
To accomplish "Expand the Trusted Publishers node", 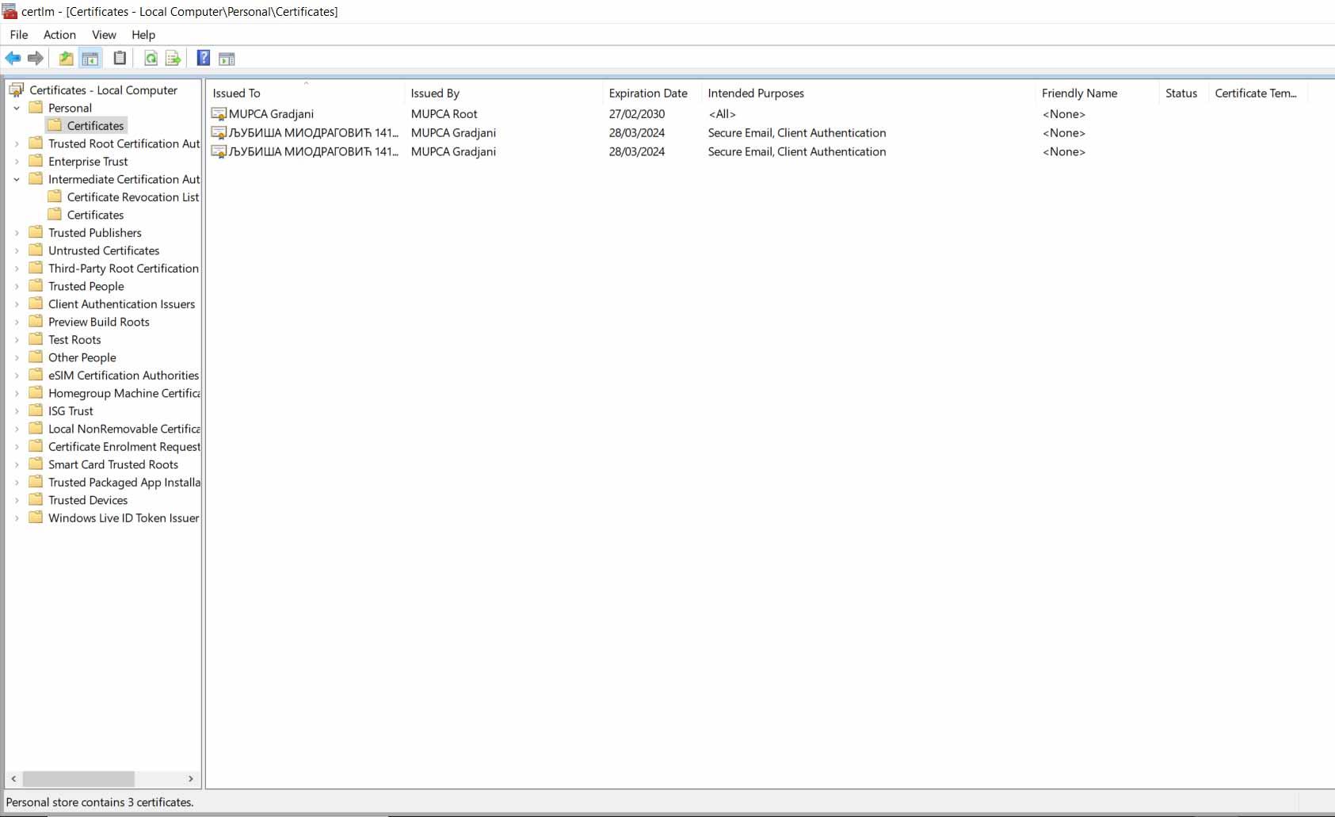I will pos(17,233).
